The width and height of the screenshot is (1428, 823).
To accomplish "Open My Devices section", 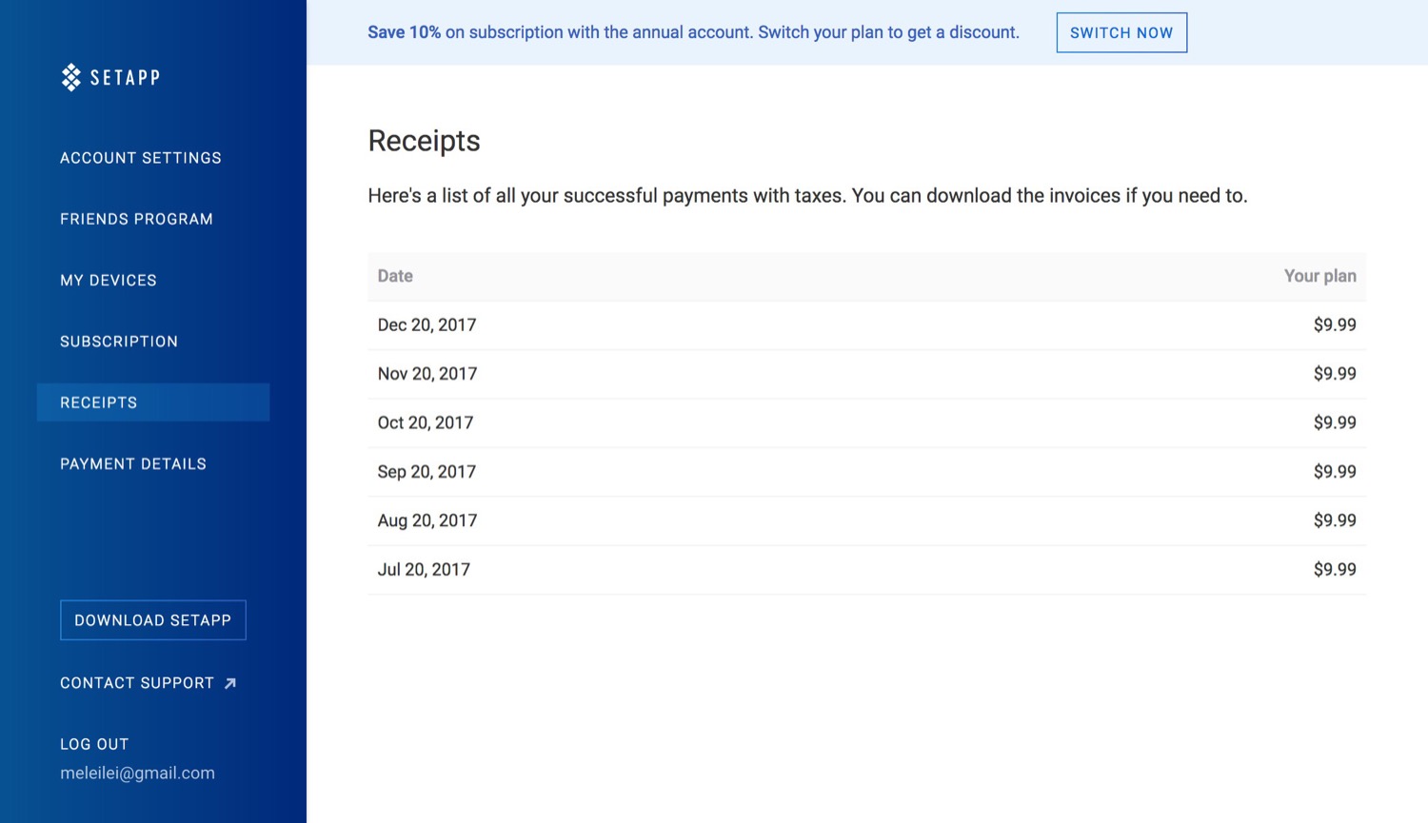I will tap(109, 281).
